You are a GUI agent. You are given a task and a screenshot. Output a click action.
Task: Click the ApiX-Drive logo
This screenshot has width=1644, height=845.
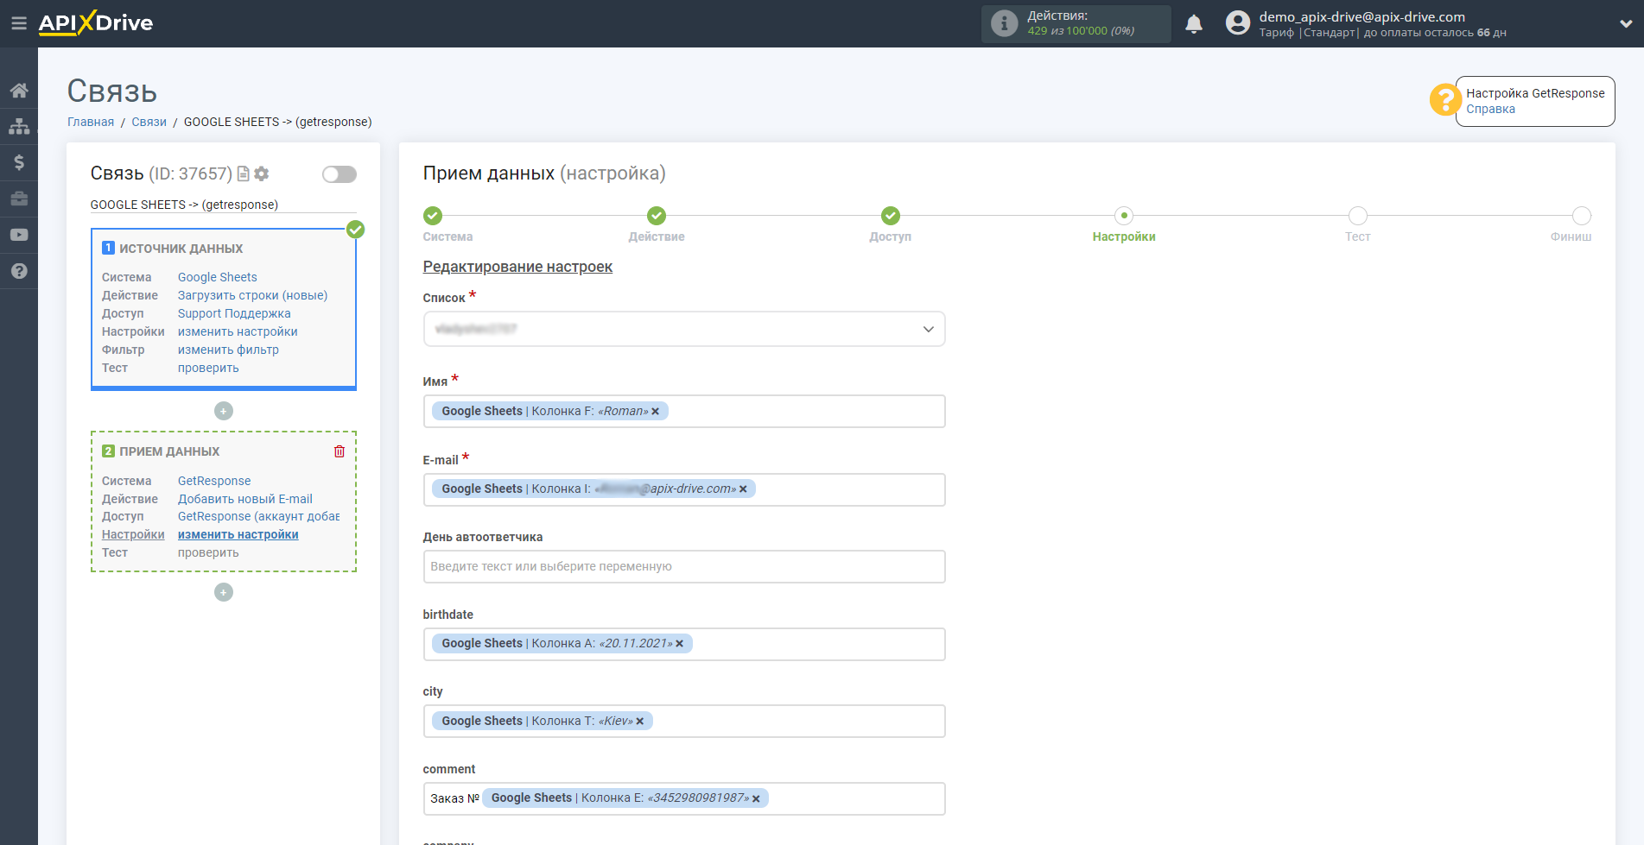(96, 23)
